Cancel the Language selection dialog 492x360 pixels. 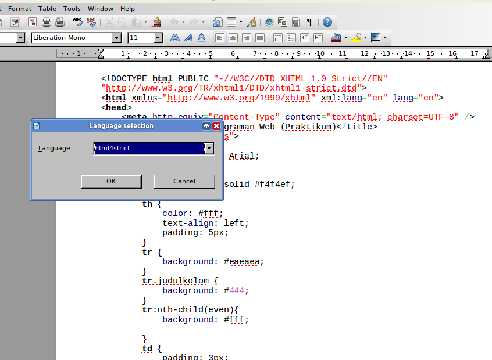pos(184,181)
